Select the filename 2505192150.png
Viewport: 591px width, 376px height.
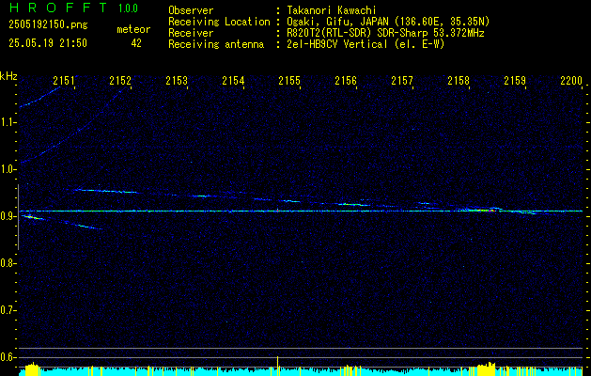click(48, 24)
